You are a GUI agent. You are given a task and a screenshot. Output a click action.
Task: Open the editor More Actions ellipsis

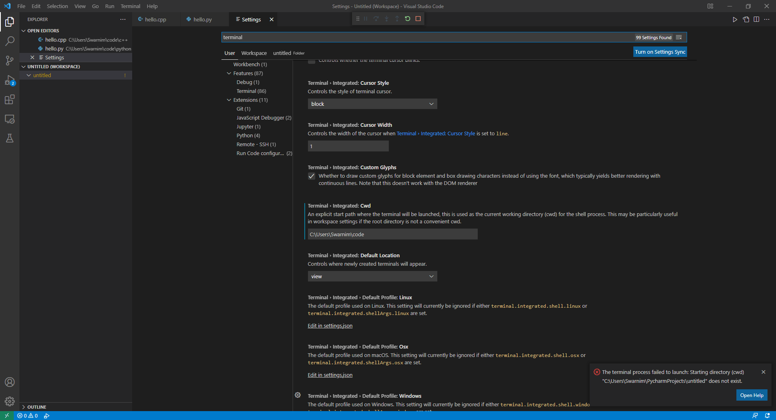[x=767, y=19]
